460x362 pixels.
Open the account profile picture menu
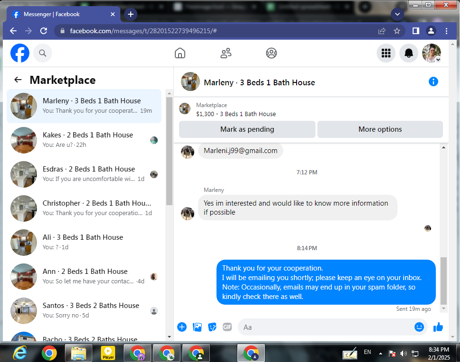tap(432, 53)
